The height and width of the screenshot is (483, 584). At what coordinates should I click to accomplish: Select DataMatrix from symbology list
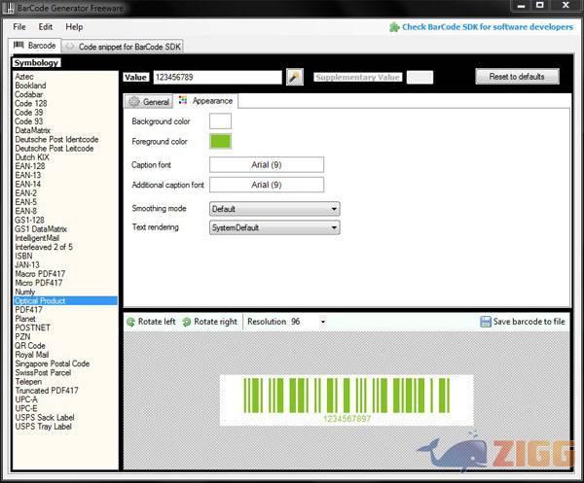[33, 130]
